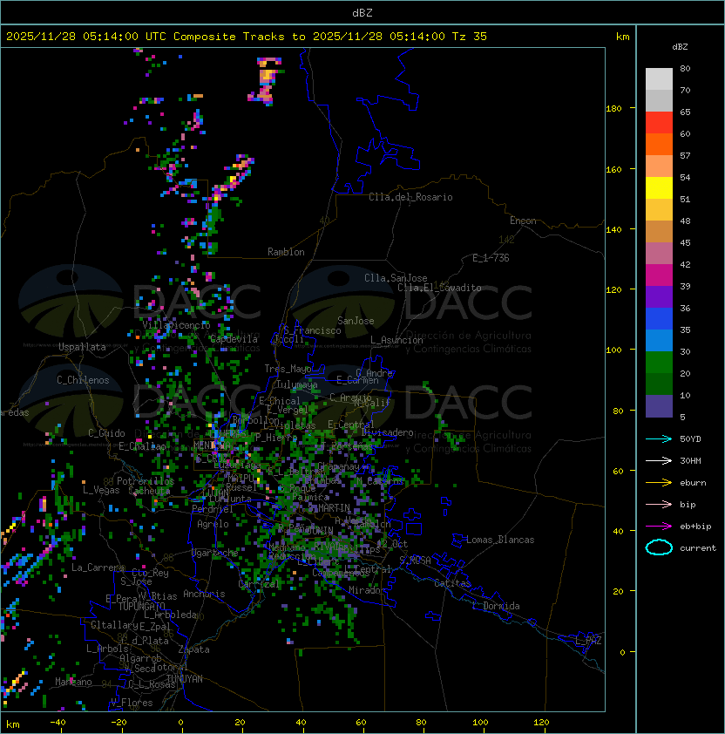Screen dimensions: 725x734
Task: Click the yellow km label at top right
Action: point(622,37)
